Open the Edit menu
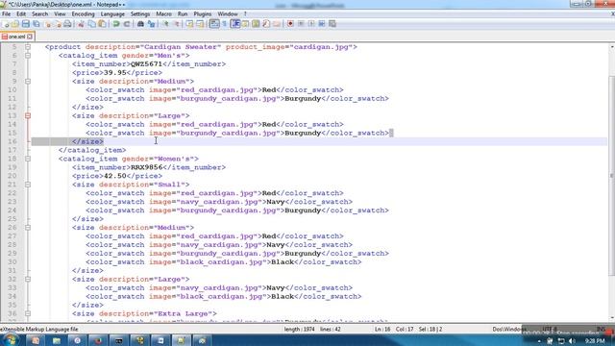Image resolution: width=615 pixels, height=346 pixels. coord(21,13)
